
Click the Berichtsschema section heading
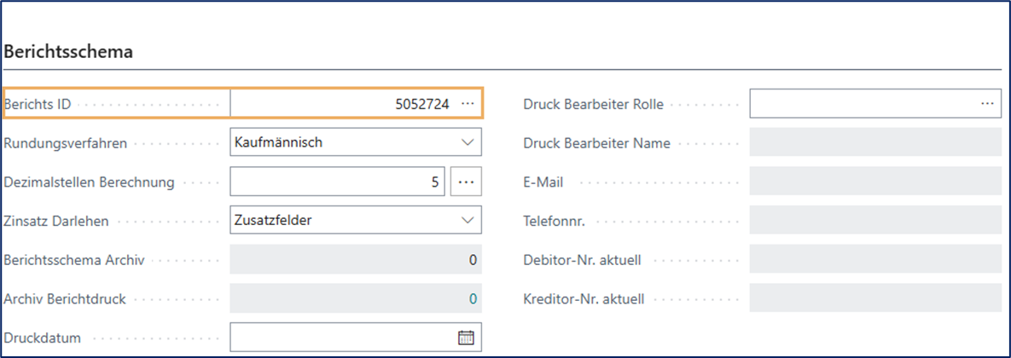coord(68,52)
